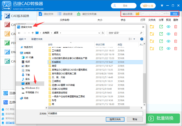The height and width of the screenshot is (126, 182).
Task: Click the back arrow in folder dialog
Action: [x=19, y=33]
